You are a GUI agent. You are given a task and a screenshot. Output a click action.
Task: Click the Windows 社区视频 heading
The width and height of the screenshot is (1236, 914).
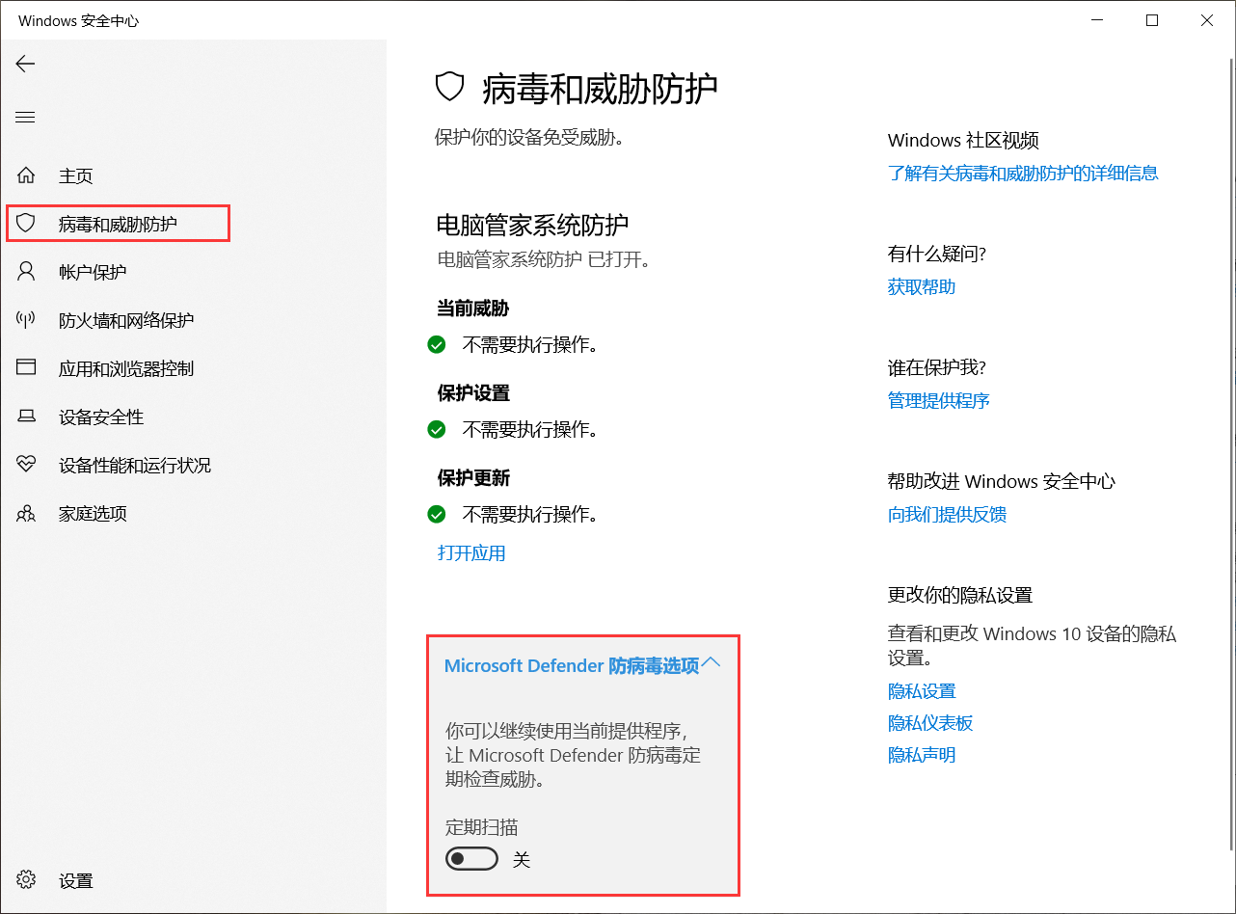click(x=963, y=141)
